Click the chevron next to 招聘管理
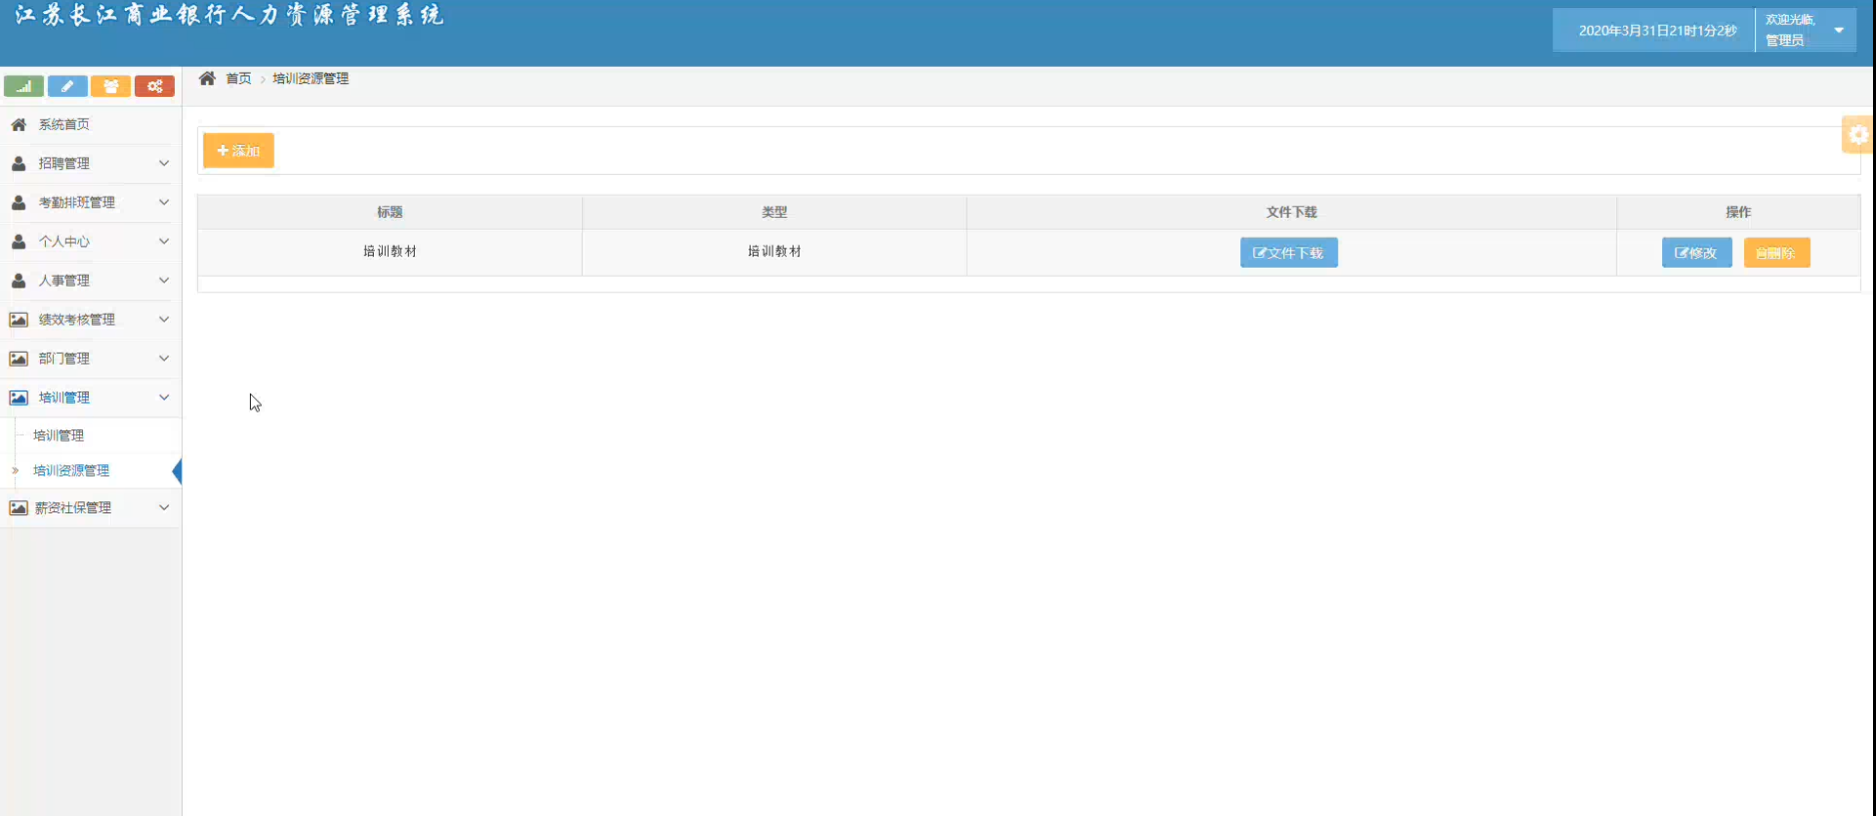Screen dimensions: 1876x816 point(164,163)
